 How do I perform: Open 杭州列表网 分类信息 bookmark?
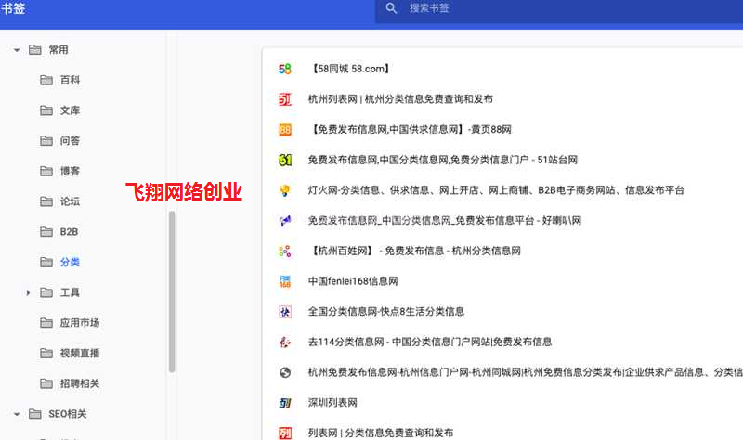[x=400, y=99]
